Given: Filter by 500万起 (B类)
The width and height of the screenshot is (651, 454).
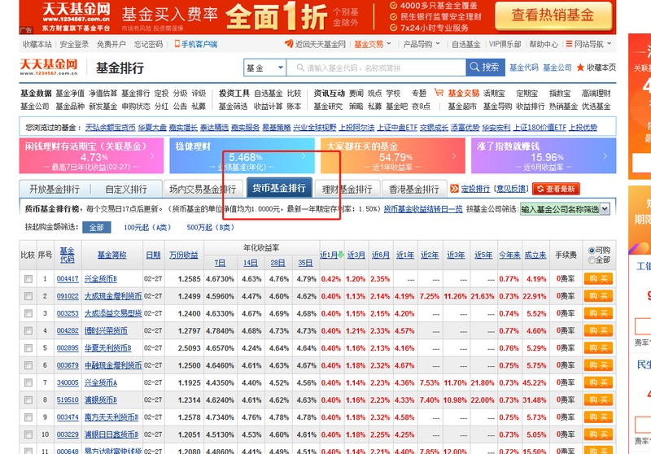Looking at the screenshot, I should (211, 228).
